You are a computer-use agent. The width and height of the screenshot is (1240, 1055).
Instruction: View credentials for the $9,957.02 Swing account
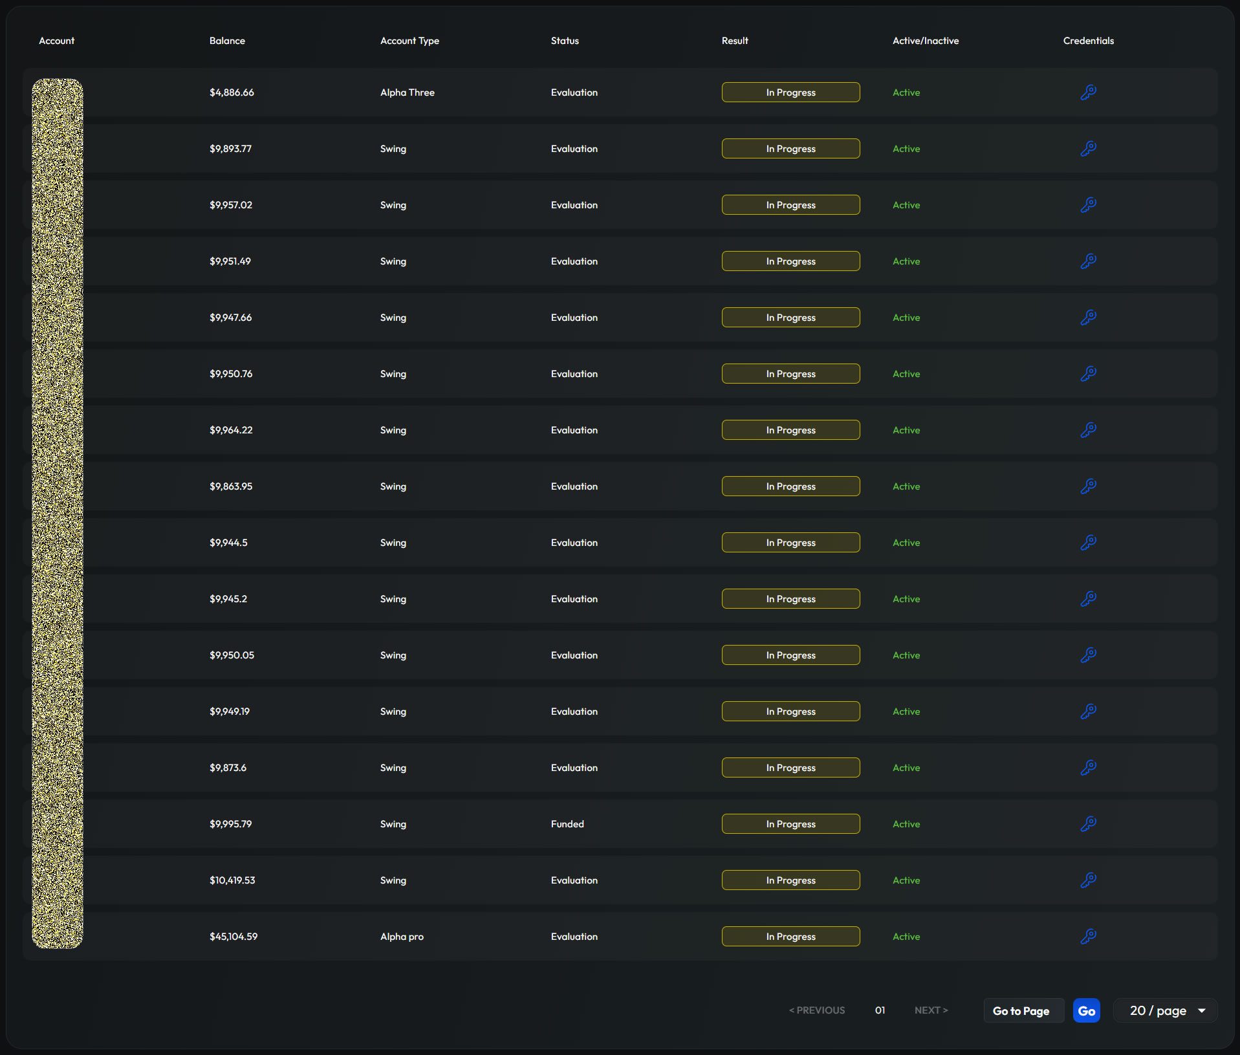(1088, 205)
